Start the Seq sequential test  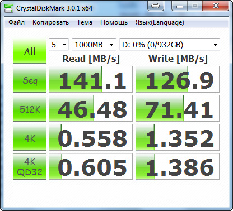(30, 79)
